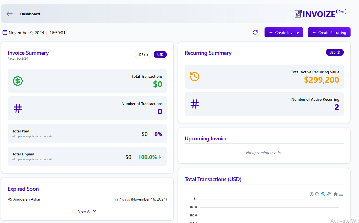Reset the chart view with the home icon
This screenshot has width=359, height=223.
coord(336,194)
